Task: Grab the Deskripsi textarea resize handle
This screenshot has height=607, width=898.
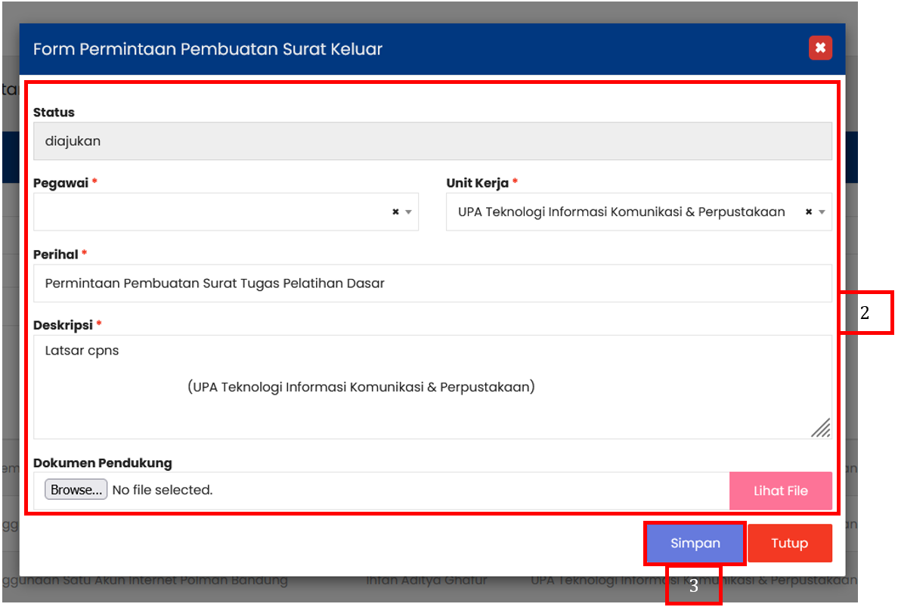Action: [x=822, y=429]
